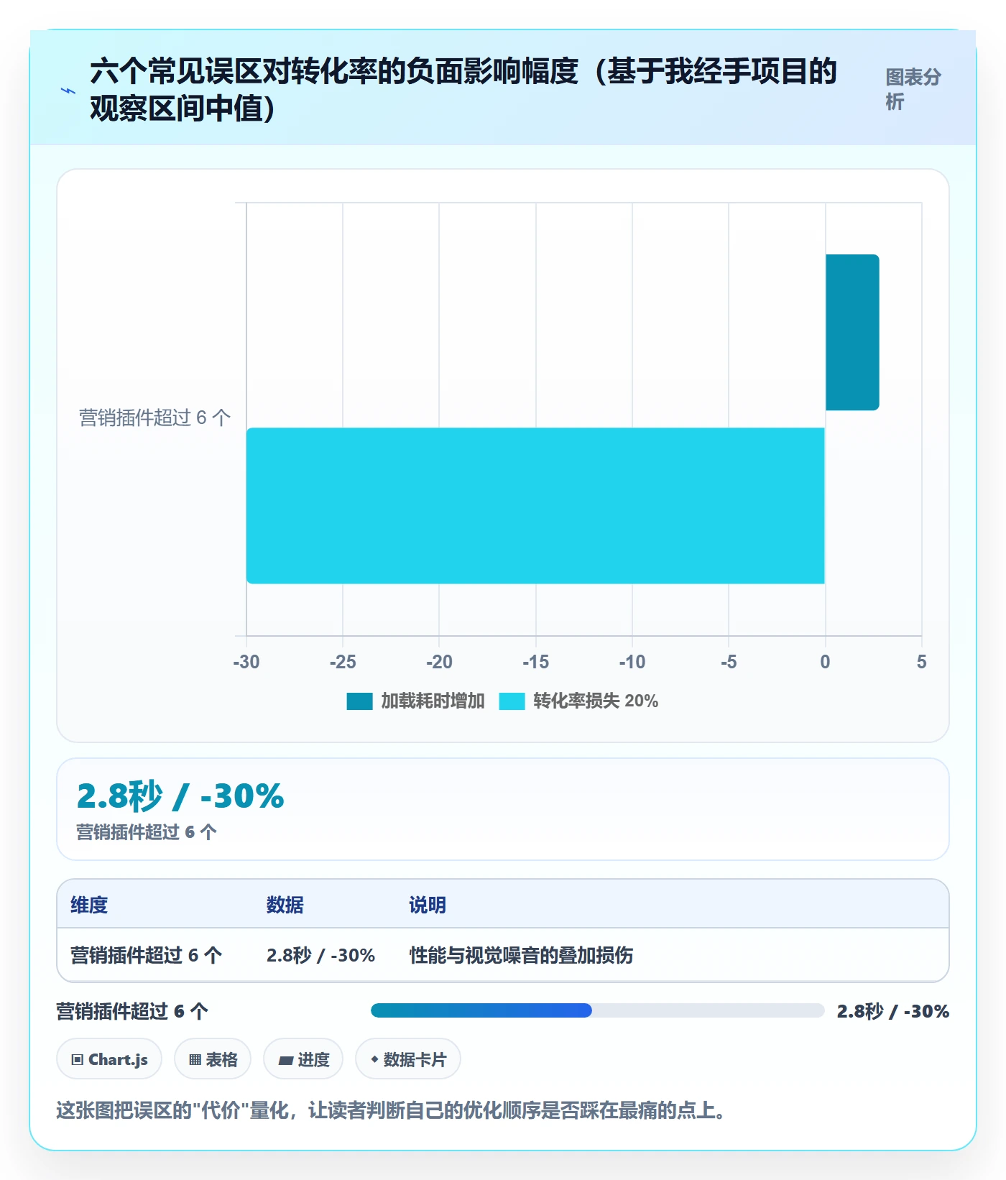Click the table cell 2.8秒 / -30%
Image resolution: width=1006 pixels, height=1180 pixels.
[320, 955]
